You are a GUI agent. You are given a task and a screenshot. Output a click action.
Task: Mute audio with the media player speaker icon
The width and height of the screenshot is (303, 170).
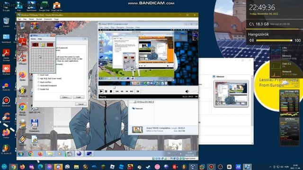[x=187, y=91]
